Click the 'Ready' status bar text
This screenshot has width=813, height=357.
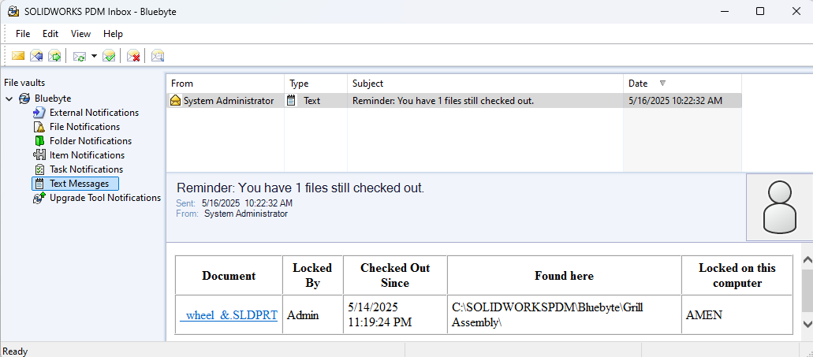click(x=15, y=351)
